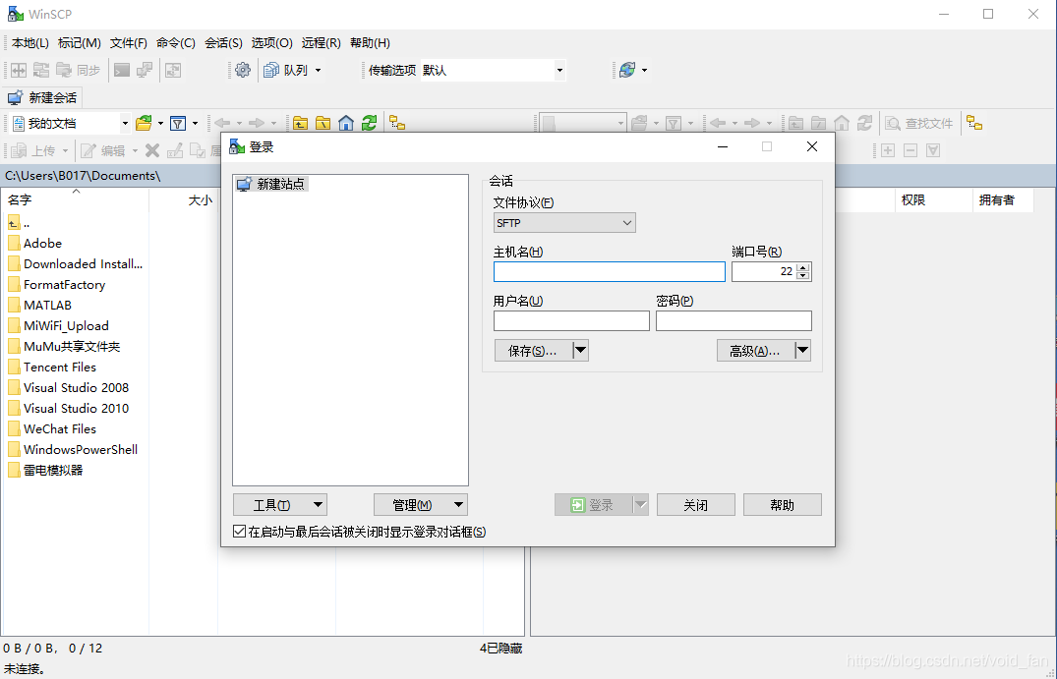Viewport: 1057px width, 679px height.
Task: Focus the 用户名 user name field
Action: click(571, 320)
